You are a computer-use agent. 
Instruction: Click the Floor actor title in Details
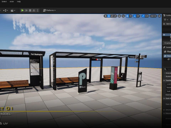pyautogui.click(x=169, y=52)
